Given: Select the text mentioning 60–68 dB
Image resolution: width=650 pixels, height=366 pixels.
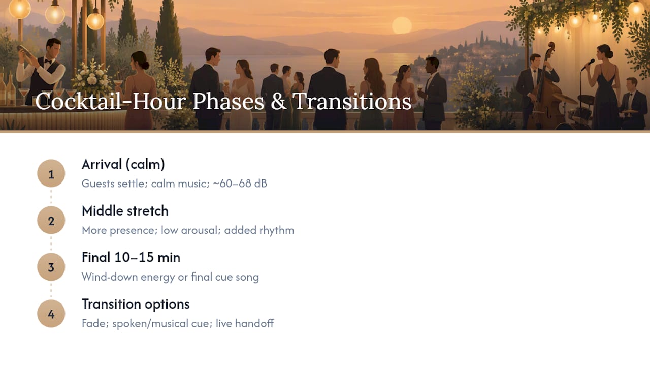Looking at the screenshot, I should pyautogui.click(x=174, y=184).
